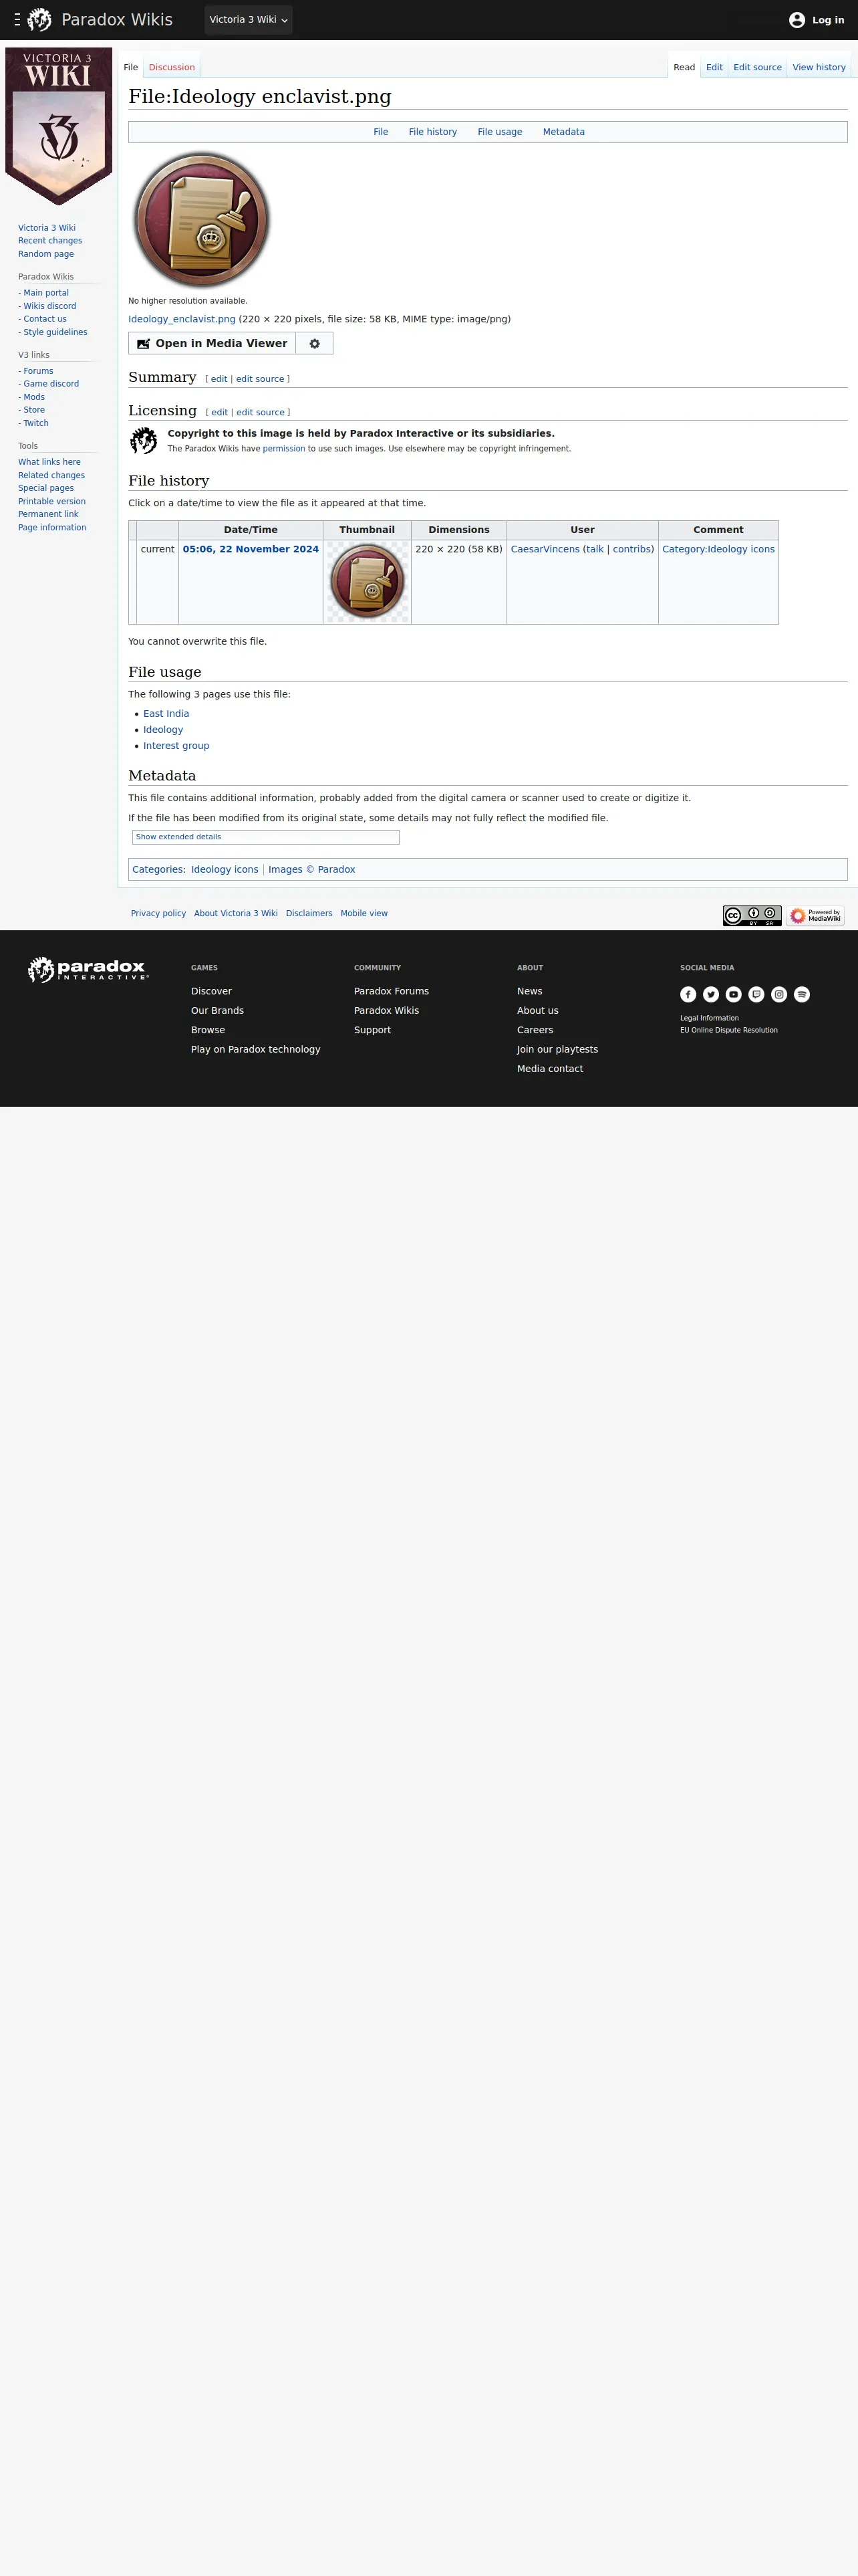Viewport: 858px width, 2576px height.
Task: Open Category:Ideology icons comment link
Action: point(718,549)
